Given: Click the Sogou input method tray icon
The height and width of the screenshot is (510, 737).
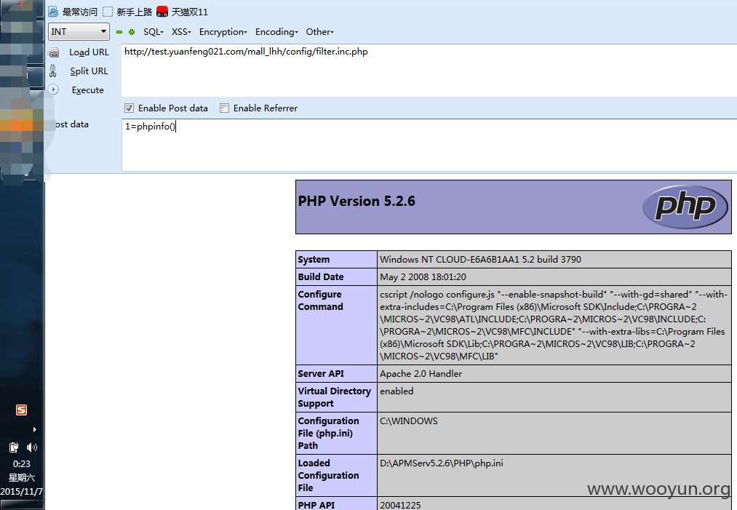Looking at the screenshot, I should coord(21,410).
